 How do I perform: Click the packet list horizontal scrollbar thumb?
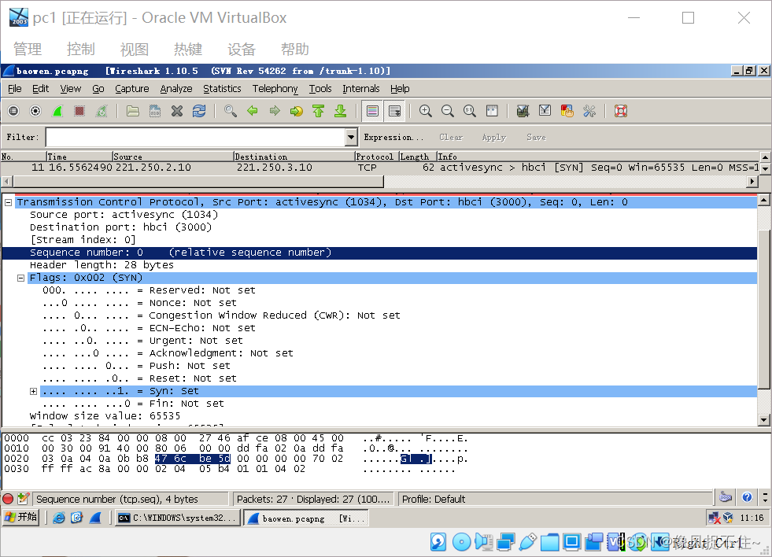click(198, 182)
